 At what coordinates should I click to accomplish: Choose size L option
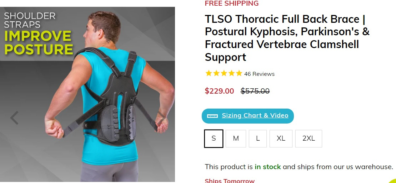coord(257,138)
